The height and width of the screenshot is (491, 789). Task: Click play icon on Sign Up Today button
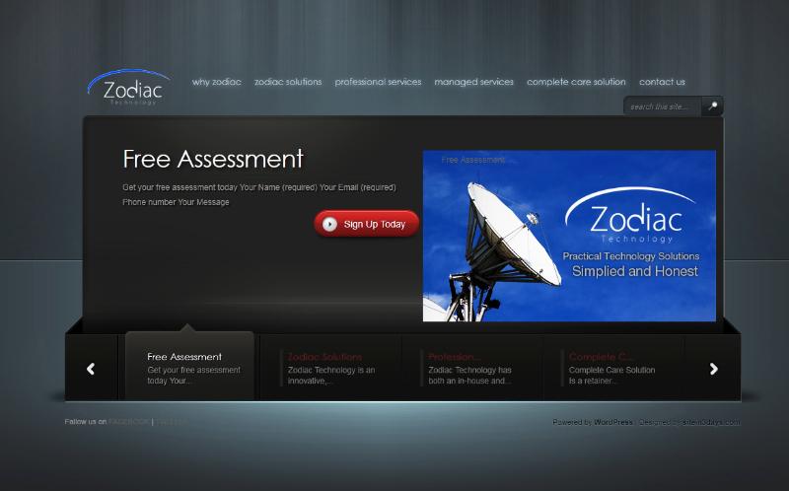tap(329, 224)
